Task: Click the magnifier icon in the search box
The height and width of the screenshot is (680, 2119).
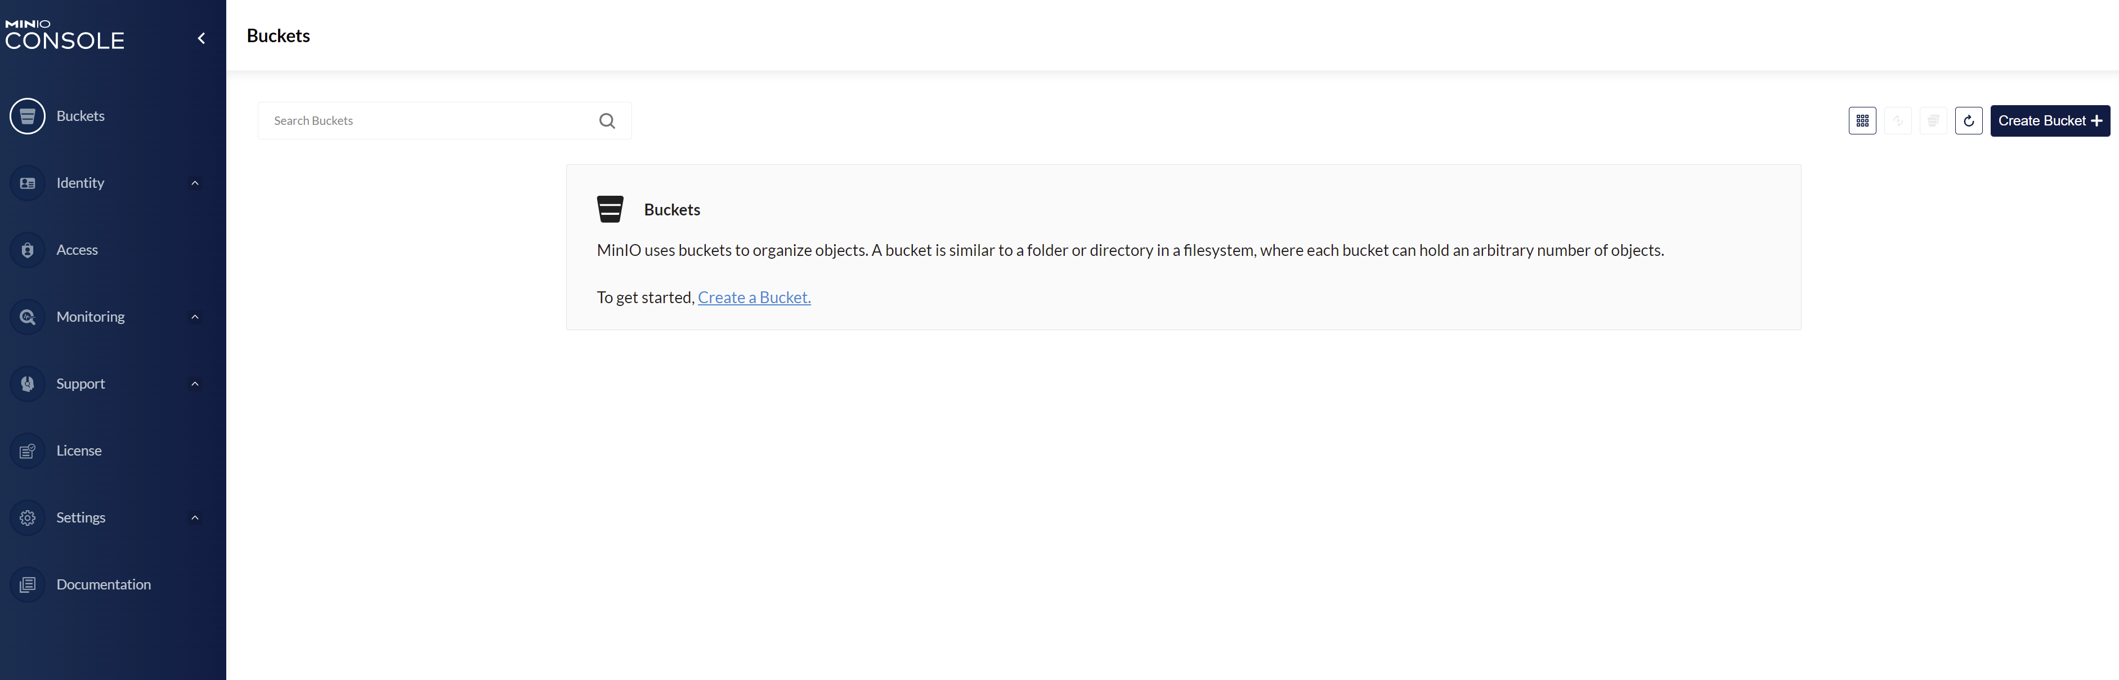Action: (x=607, y=121)
